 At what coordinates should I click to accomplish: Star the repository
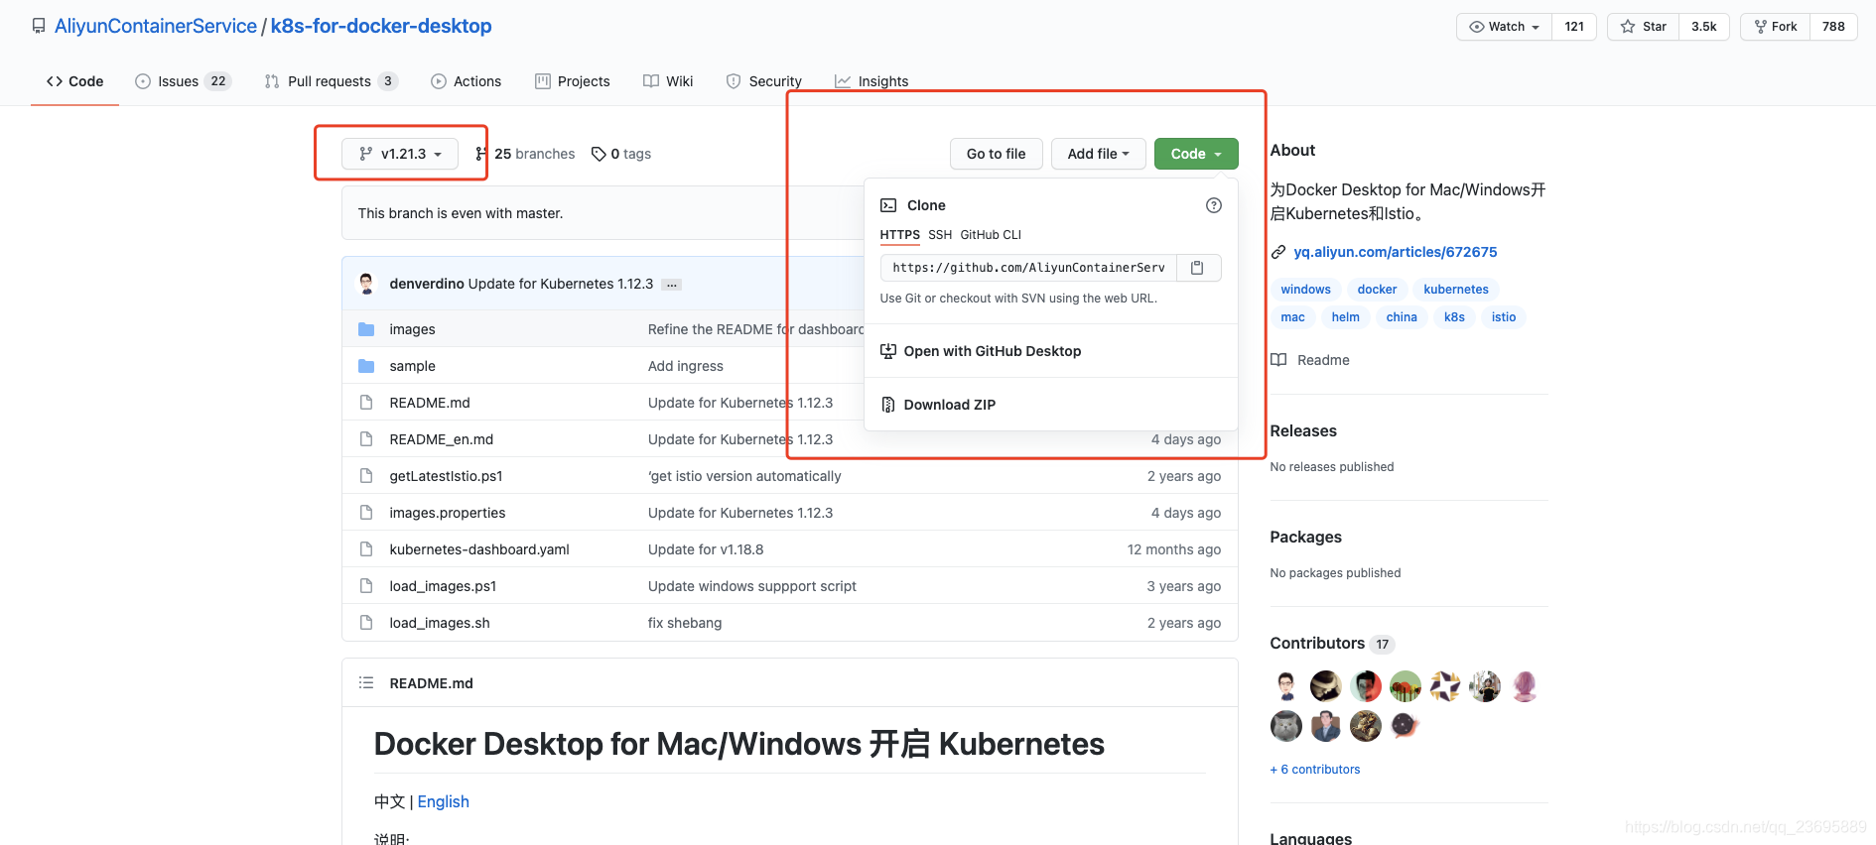[x=1644, y=27]
